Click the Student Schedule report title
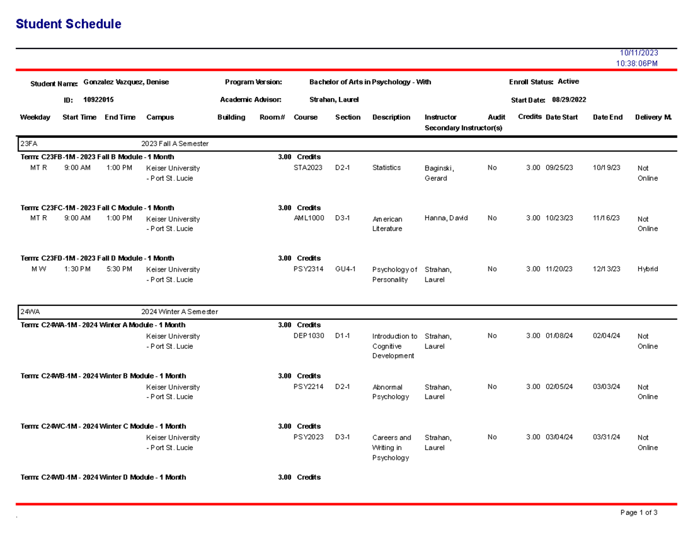 pyautogui.click(x=69, y=24)
